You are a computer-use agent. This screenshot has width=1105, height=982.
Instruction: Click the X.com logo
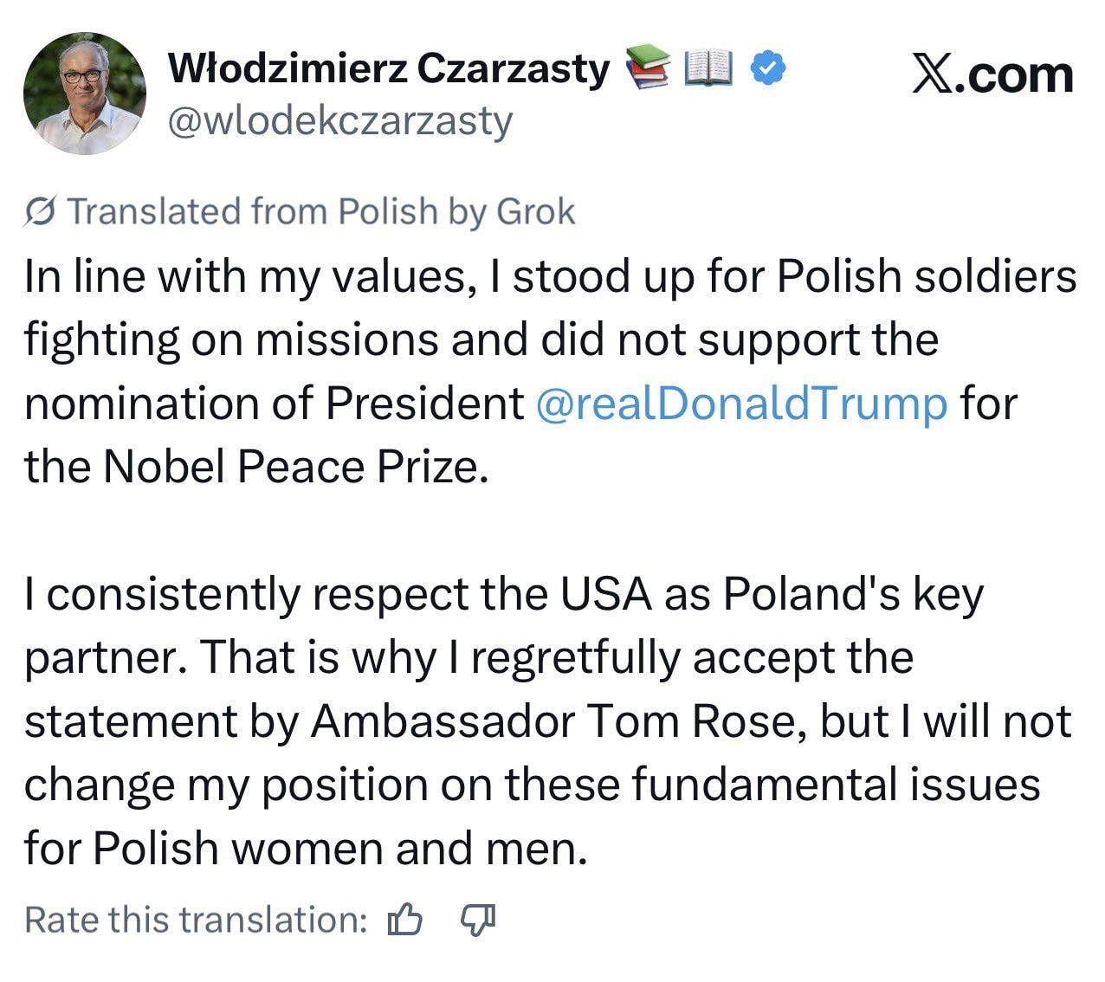click(992, 74)
